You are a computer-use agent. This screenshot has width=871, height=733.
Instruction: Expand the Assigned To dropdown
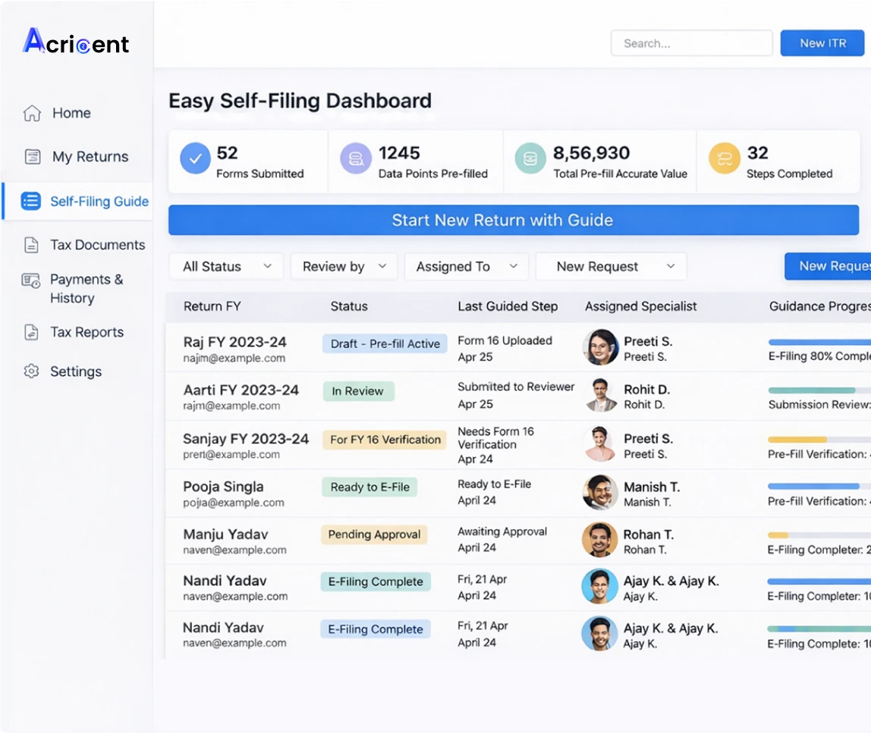tap(466, 267)
